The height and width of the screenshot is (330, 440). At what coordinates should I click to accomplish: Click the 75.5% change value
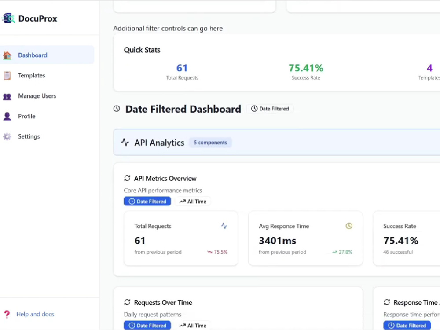(x=220, y=252)
